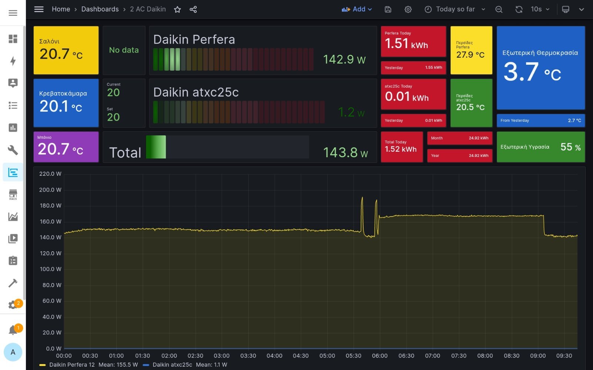Zoom out the time range
Image resolution: width=593 pixels, height=370 pixels.
pyautogui.click(x=499, y=10)
